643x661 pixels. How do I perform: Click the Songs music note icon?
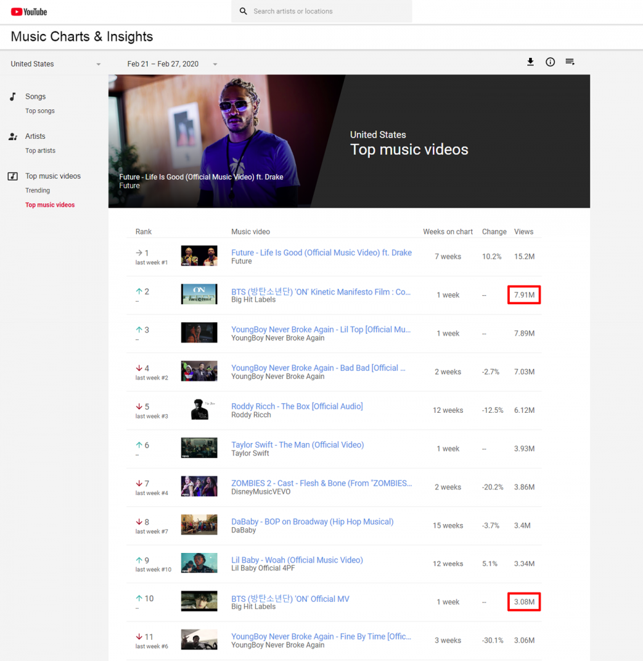(x=13, y=96)
